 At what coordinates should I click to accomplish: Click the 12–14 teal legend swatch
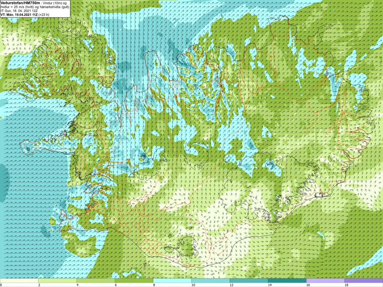(x=249, y=281)
